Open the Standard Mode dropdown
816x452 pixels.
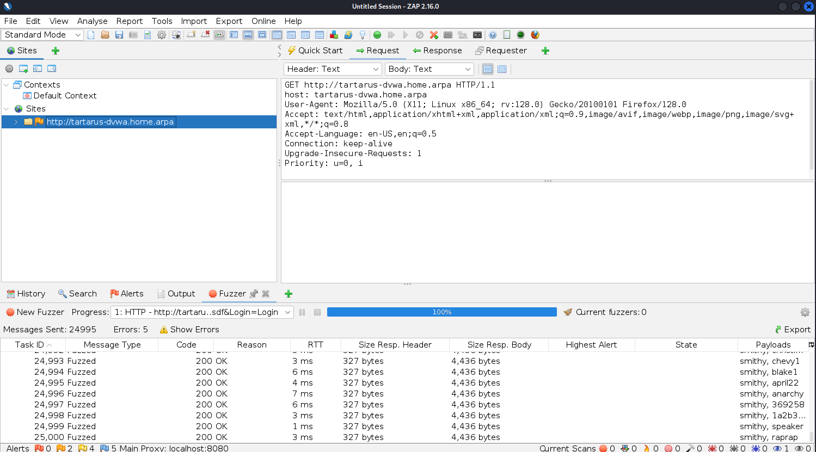coord(42,35)
